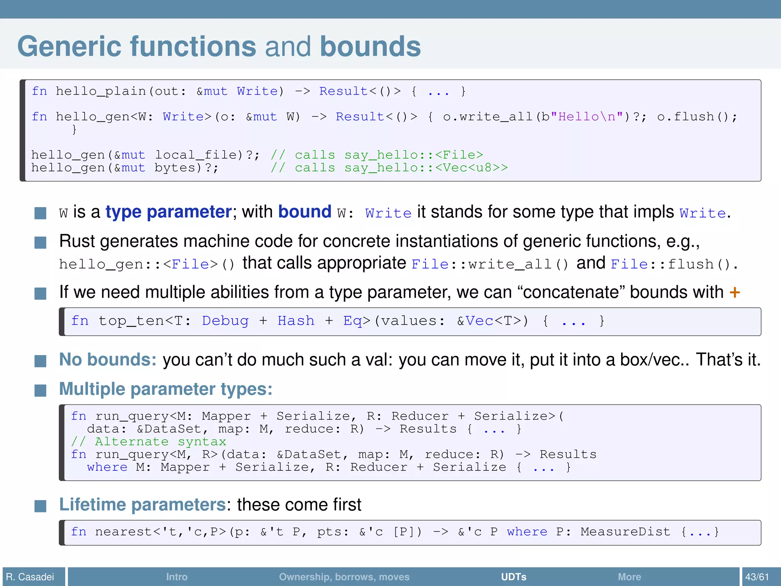Click the bullet before Lifetime parameters
The height and width of the screenshot is (586, 781).
pyautogui.click(x=40, y=506)
